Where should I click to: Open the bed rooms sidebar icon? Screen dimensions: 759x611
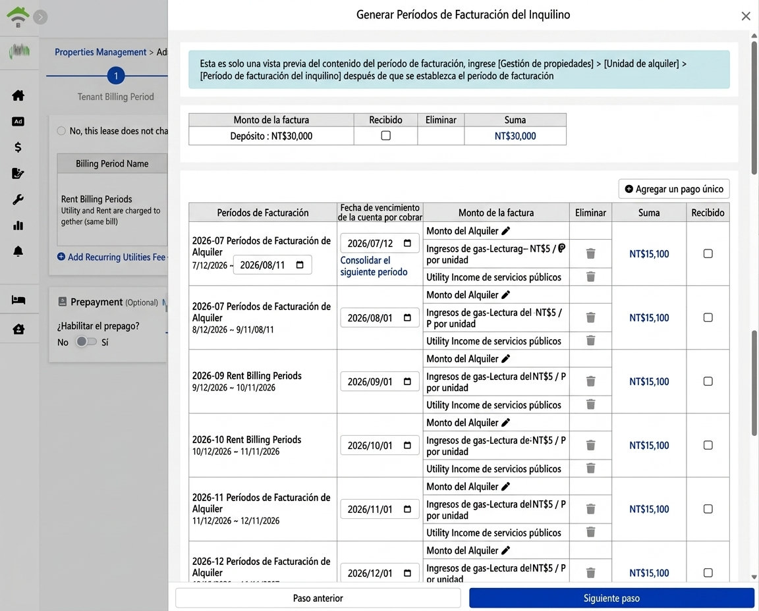point(18,300)
